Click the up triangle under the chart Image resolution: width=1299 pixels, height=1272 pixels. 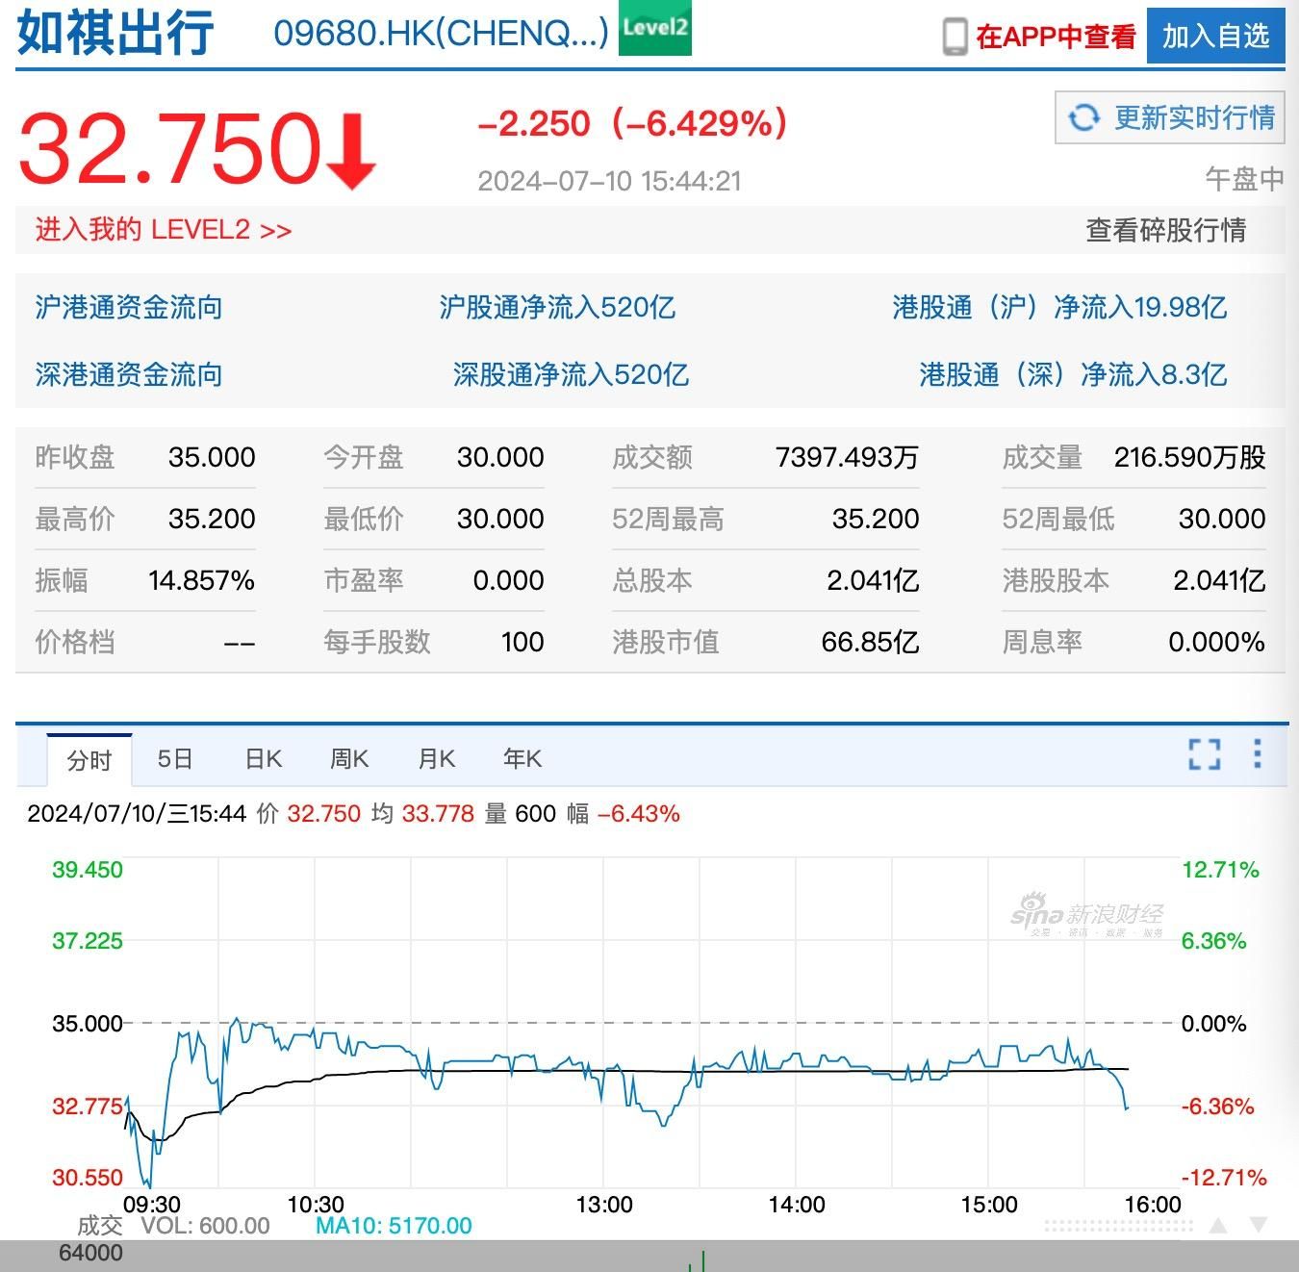[1218, 1226]
